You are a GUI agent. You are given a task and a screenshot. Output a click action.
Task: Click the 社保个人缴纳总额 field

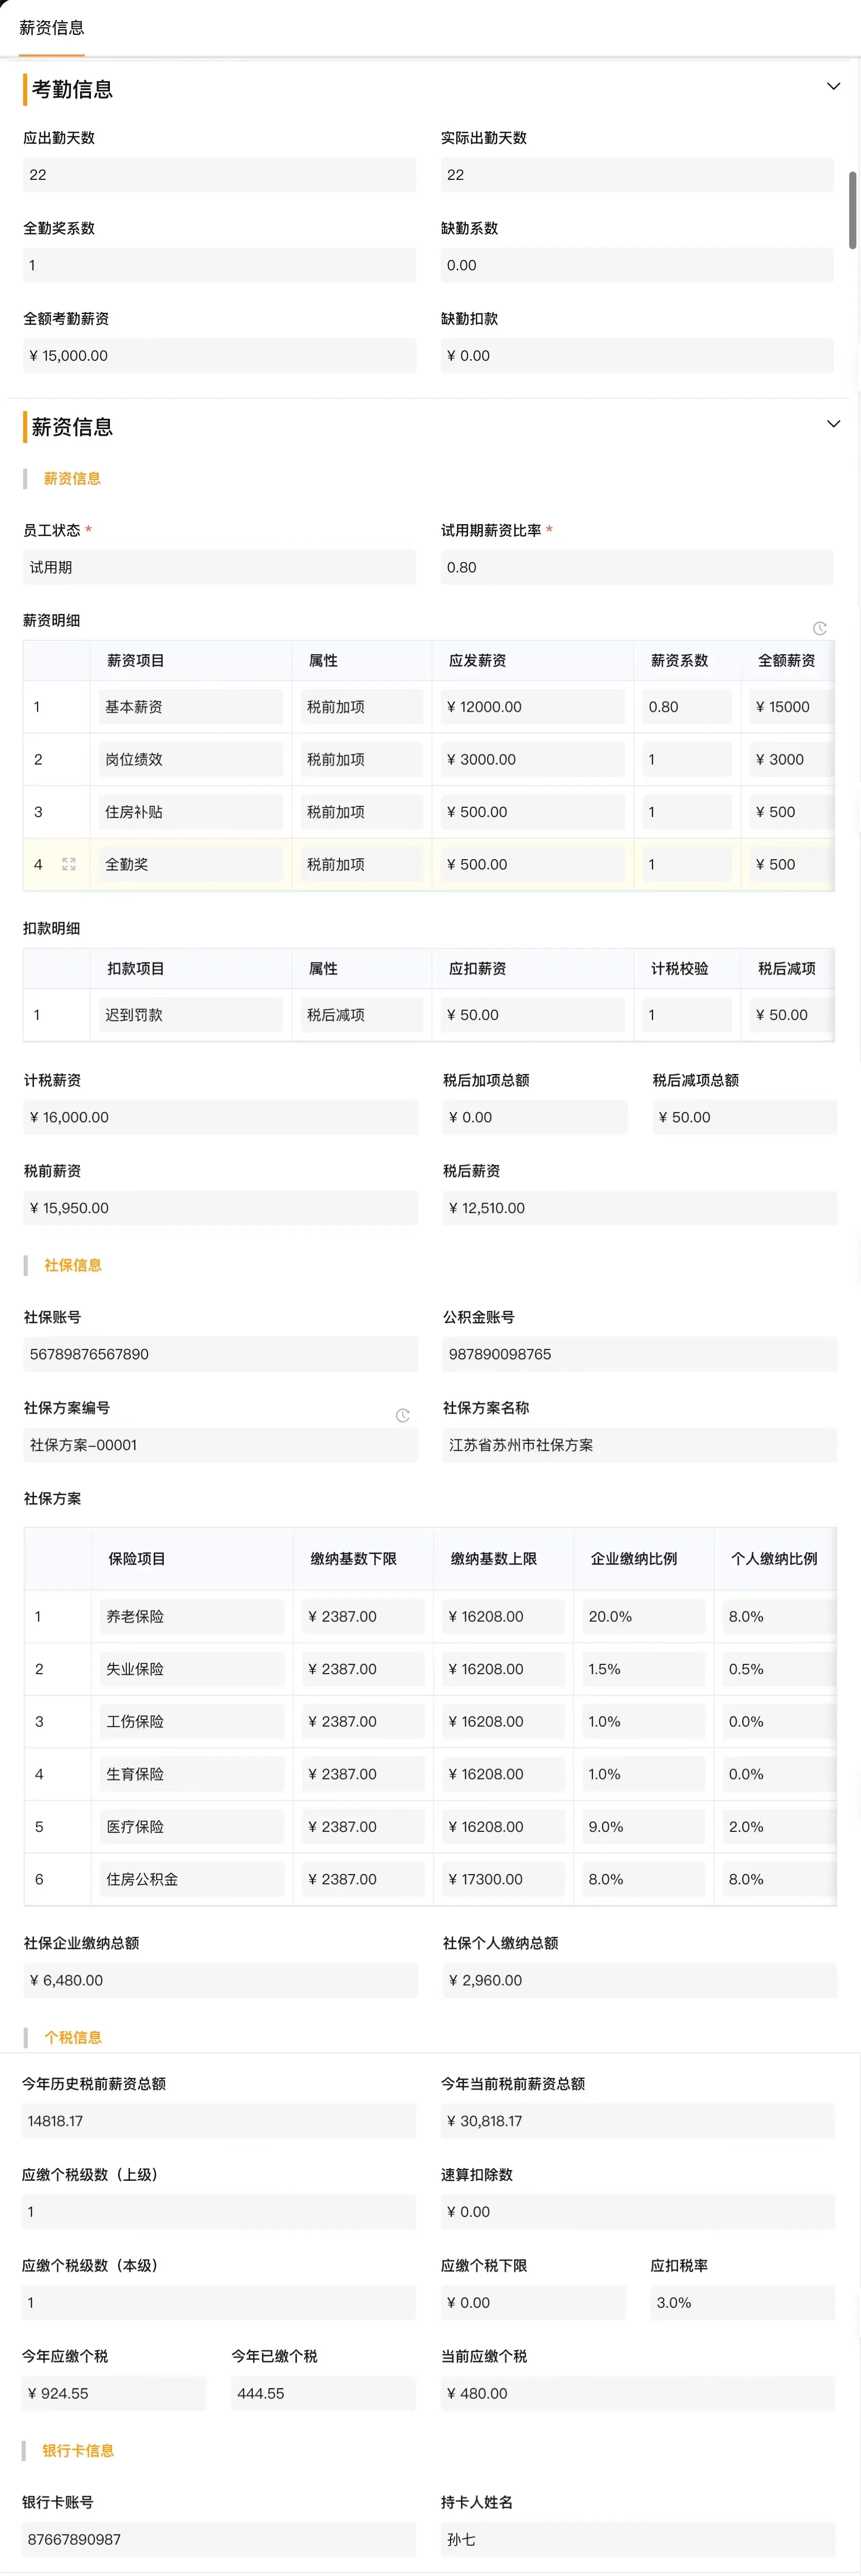point(640,1980)
